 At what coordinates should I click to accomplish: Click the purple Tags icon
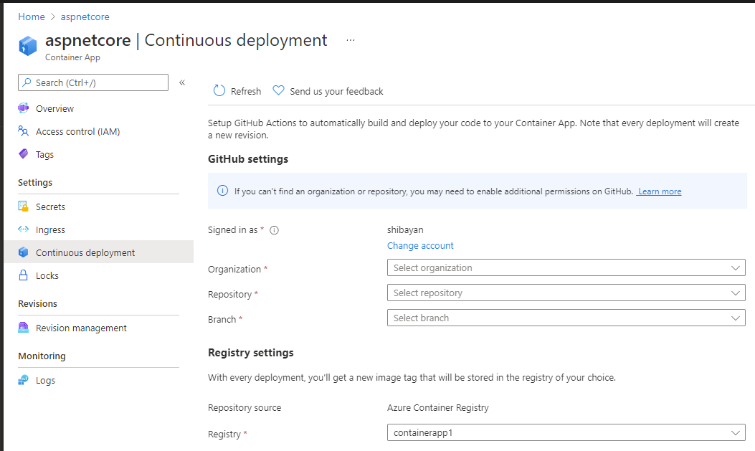pos(23,154)
